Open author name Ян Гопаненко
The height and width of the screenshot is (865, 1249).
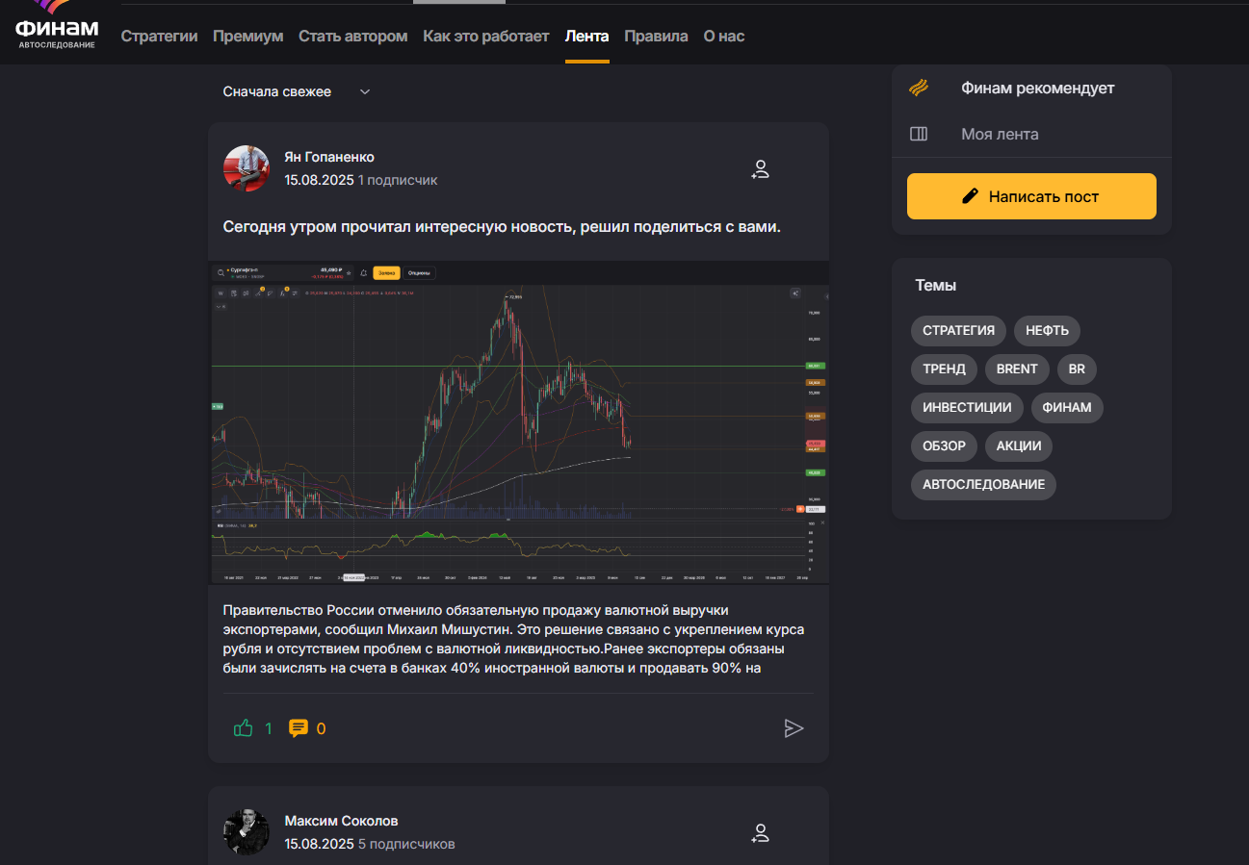[x=329, y=157]
